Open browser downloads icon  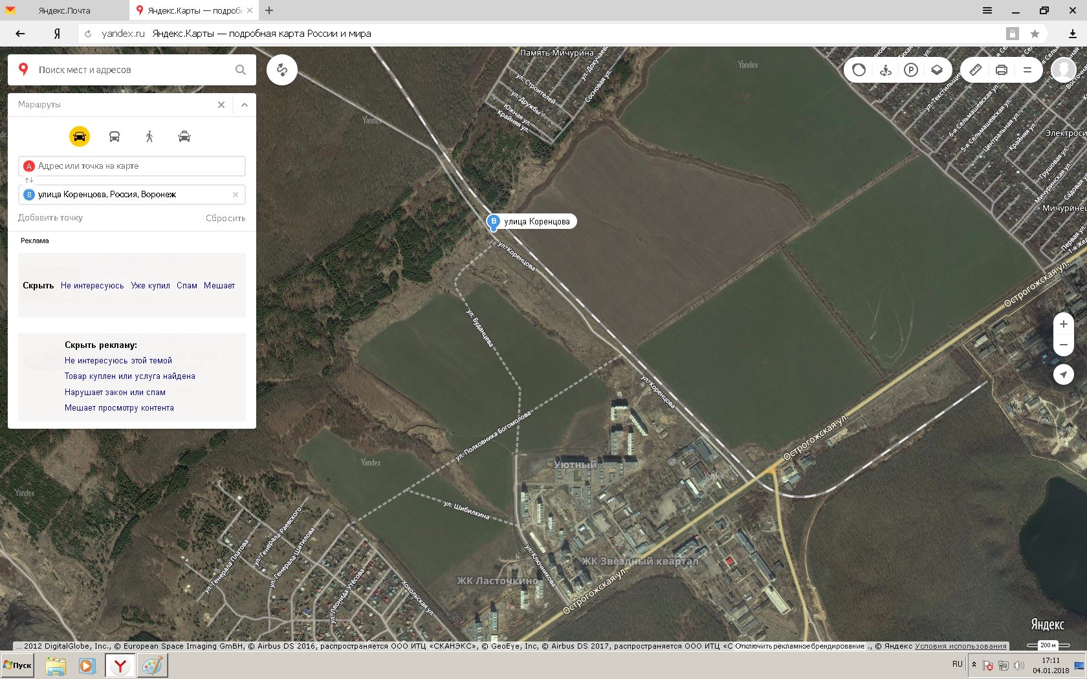pos(1072,34)
